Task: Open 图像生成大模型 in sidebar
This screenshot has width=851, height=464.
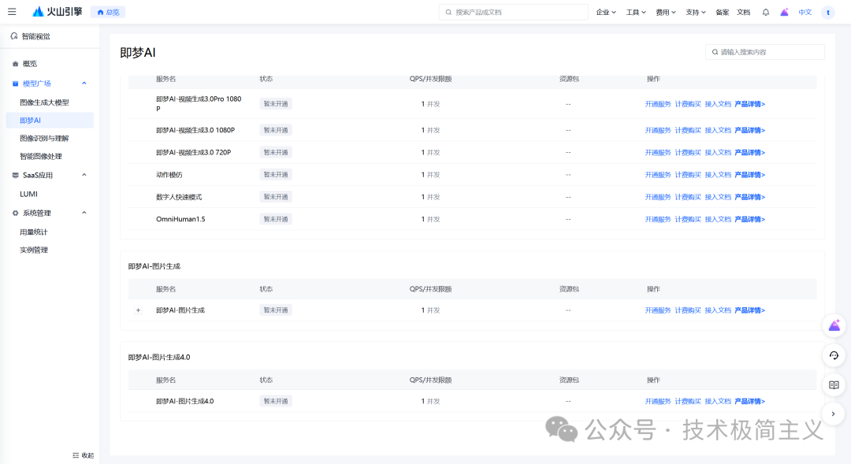Action: click(x=44, y=102)
